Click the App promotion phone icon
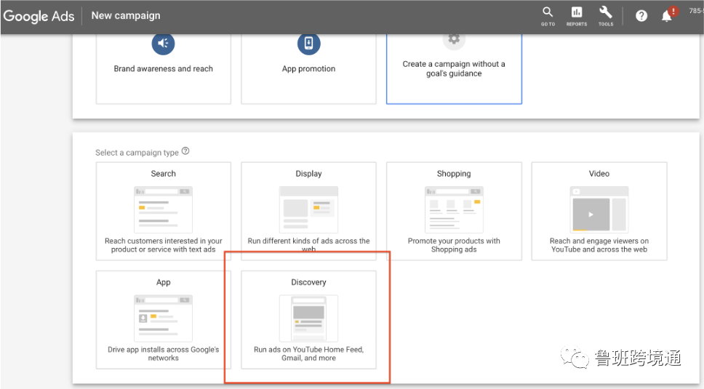Image resolution: width=704 pixels, height=389 pixels. click(309, 43)
